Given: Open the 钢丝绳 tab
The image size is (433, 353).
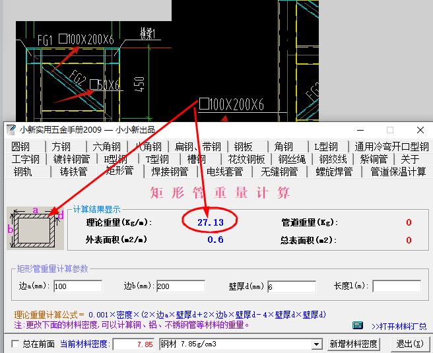Looking at the screenshot, I should point(292,159).
